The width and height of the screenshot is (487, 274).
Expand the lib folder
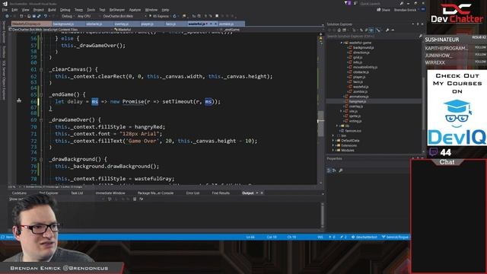(337, 126)
